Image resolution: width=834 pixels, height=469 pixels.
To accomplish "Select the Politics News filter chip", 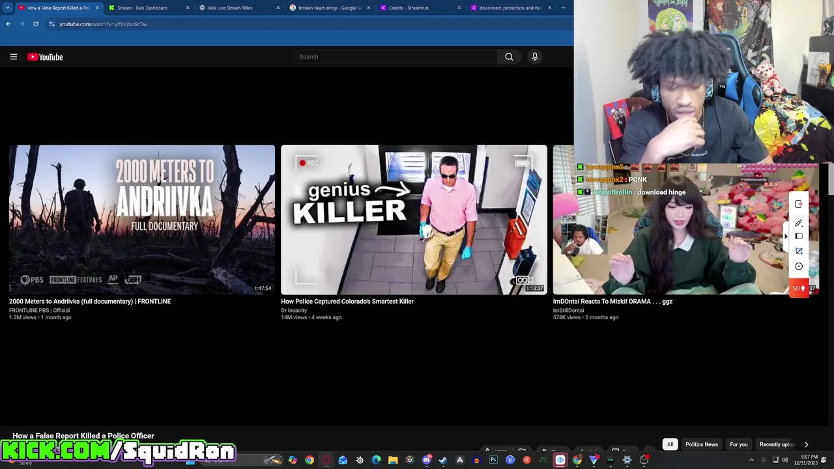I will pos(702,444).
